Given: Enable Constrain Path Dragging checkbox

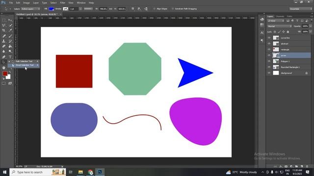Looking at the screenshot, I should pyautogui.click(x=173, y=9).
